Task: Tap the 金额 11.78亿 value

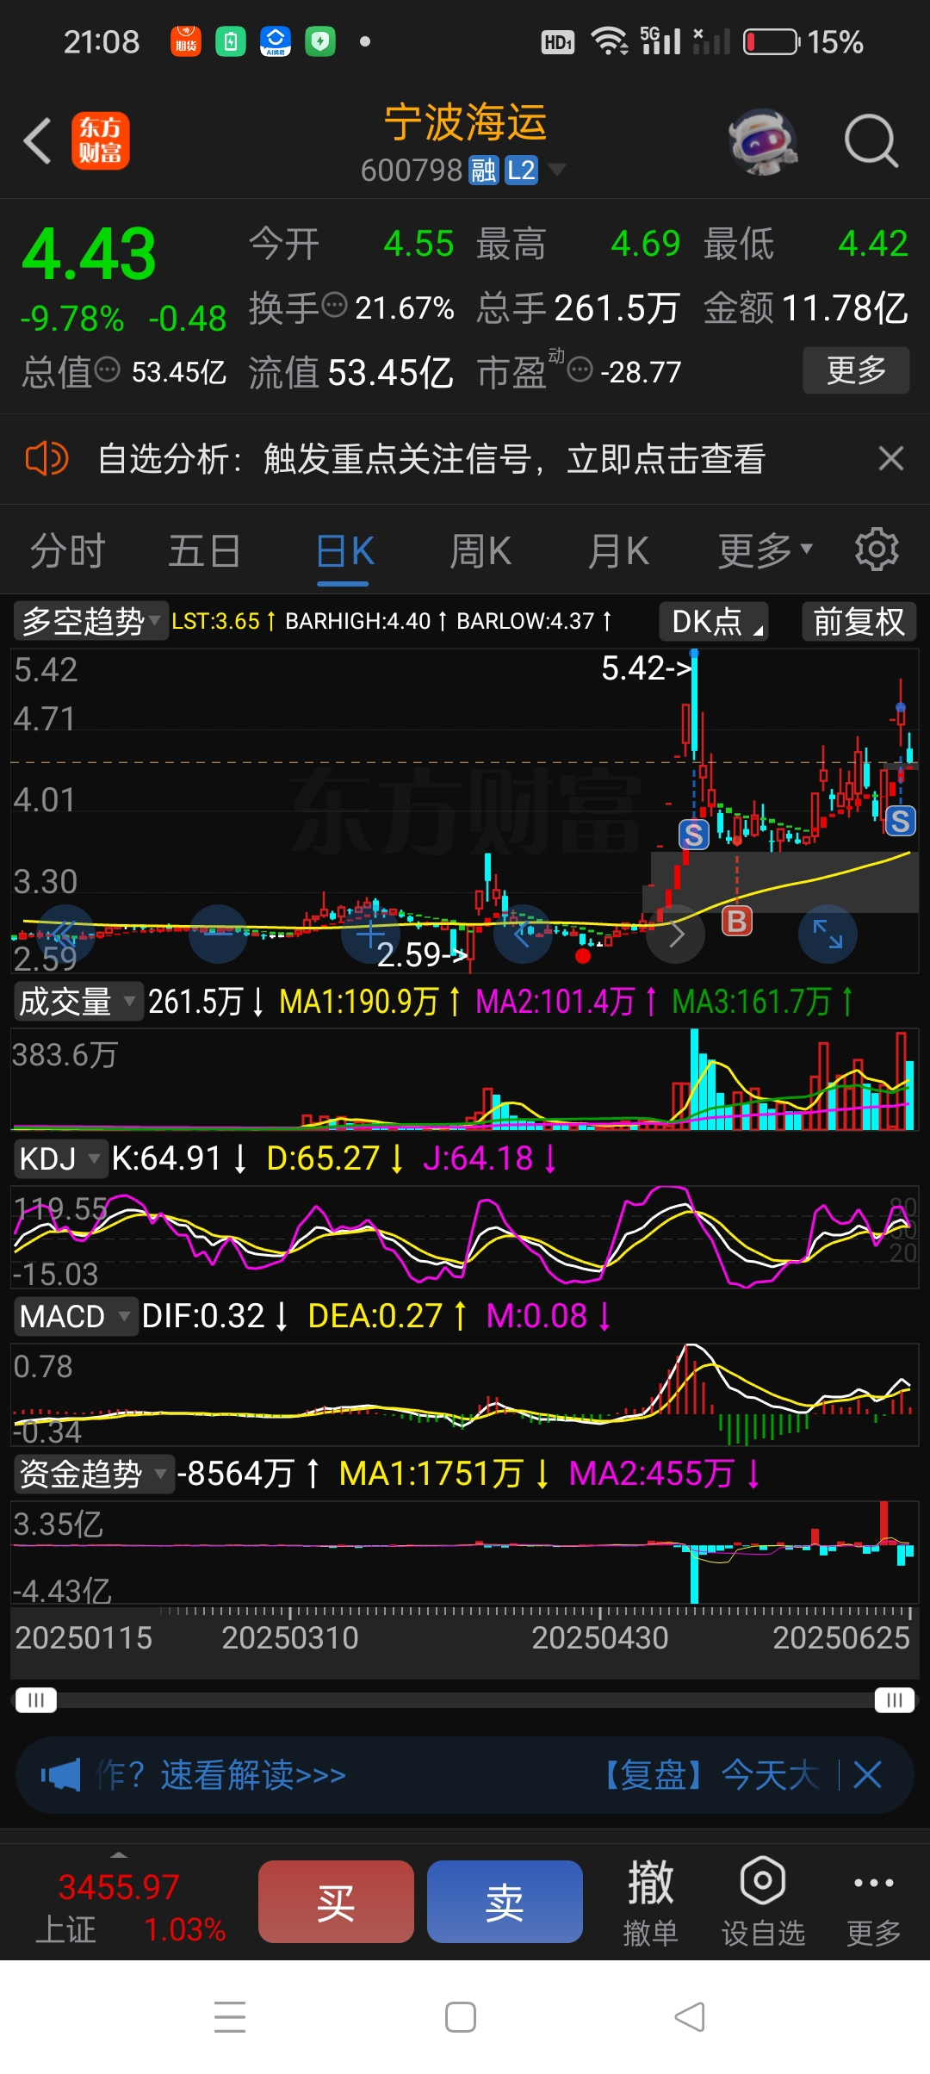Action: tap(844, 307)
